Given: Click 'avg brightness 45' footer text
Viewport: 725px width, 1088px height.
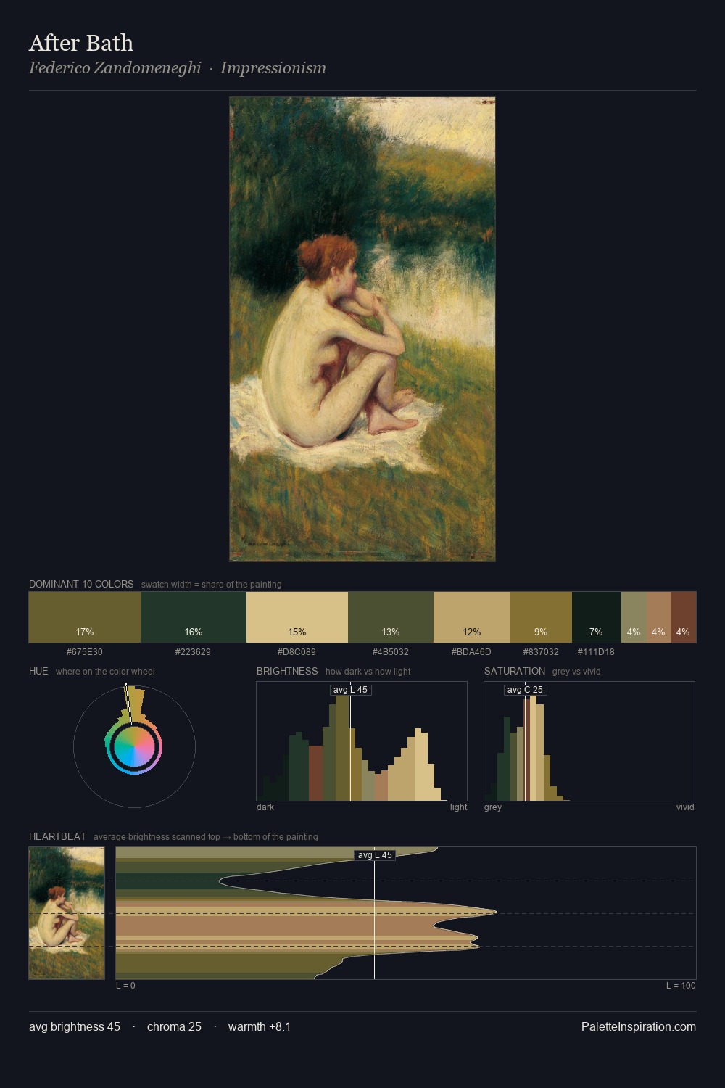Looking at the screenshot, I should [x=75, y=1026].
